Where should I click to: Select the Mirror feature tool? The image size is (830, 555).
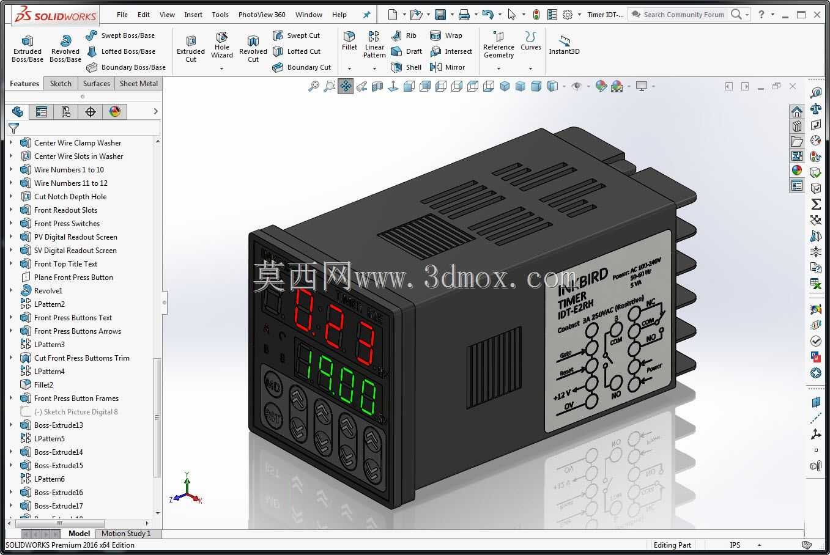(x=448, y=67)
